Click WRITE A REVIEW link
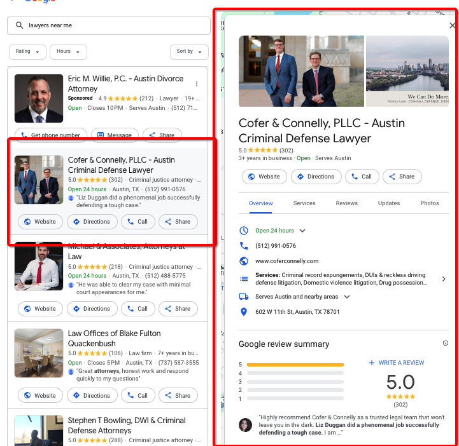The height and width of the screenshot is (446, 459). click(x=396, y=363)
